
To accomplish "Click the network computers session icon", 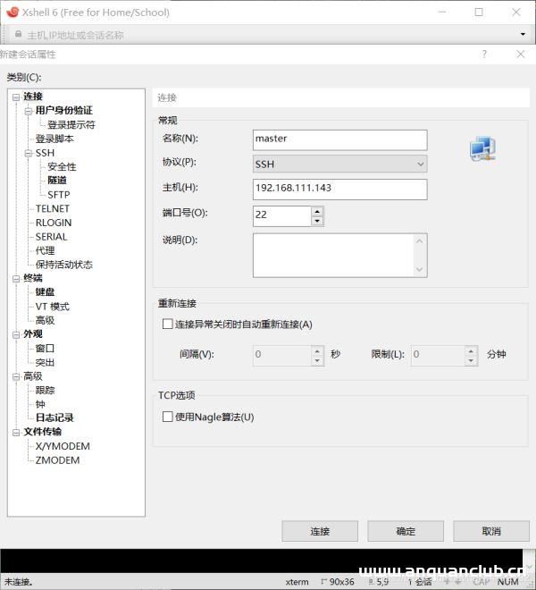I will [x=482, y=149].
